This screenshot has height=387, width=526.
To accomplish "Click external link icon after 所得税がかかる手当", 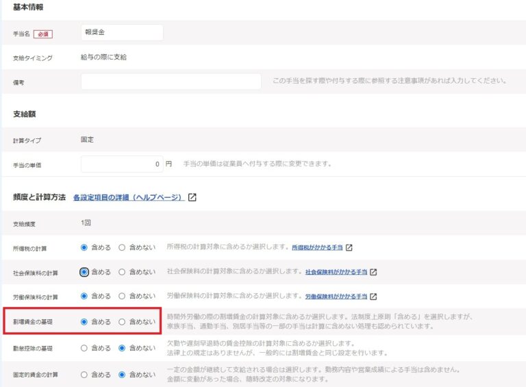I will click(349, 247).
